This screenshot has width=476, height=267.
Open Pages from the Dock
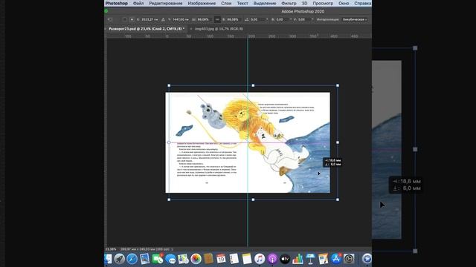point(324,259)
